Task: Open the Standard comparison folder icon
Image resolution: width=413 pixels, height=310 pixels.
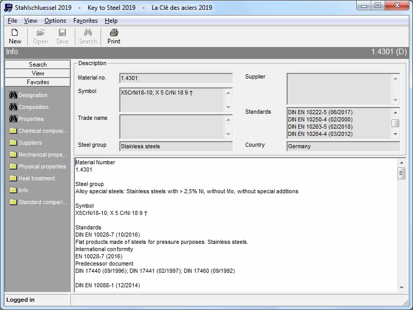Action: pyautogui.click(x=13, y=202)
